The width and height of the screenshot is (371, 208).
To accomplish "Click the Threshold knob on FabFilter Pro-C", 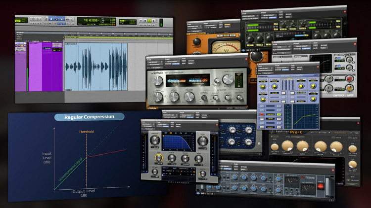I will click(x=287, y=146).
